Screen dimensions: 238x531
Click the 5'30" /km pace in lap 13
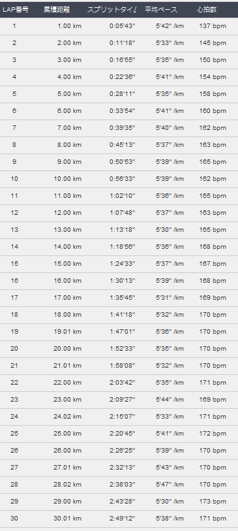click(170, 230)
